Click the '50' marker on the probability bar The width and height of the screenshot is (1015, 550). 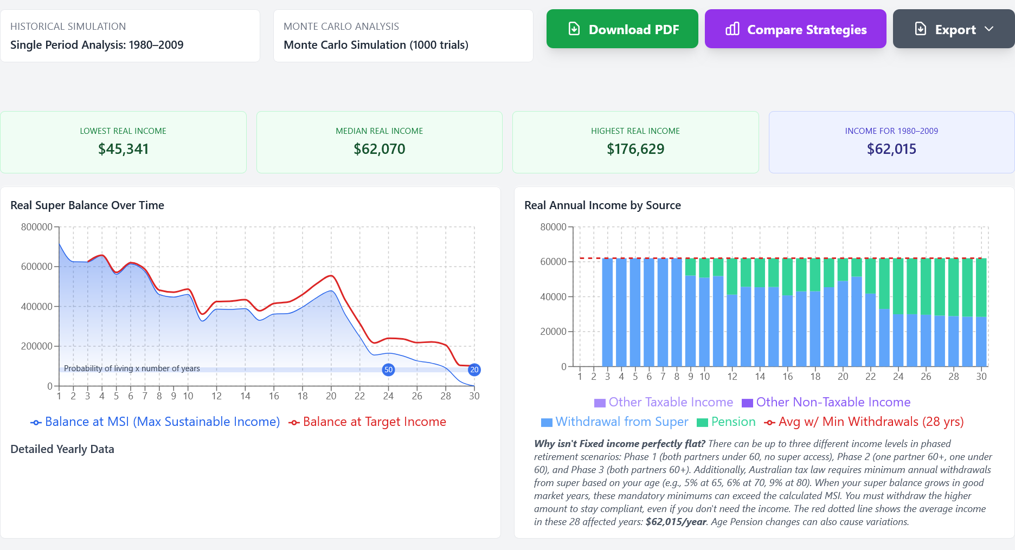(x=388, y=370)
